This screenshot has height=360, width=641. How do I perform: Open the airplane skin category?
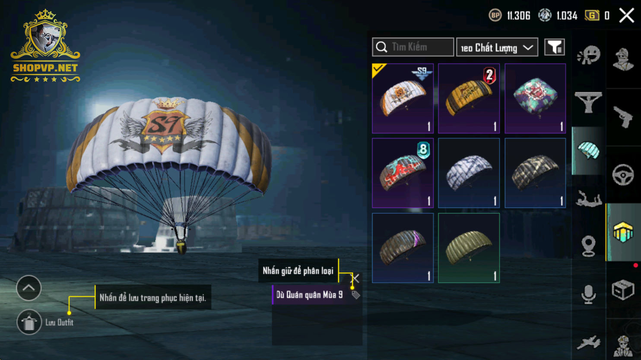588,343
